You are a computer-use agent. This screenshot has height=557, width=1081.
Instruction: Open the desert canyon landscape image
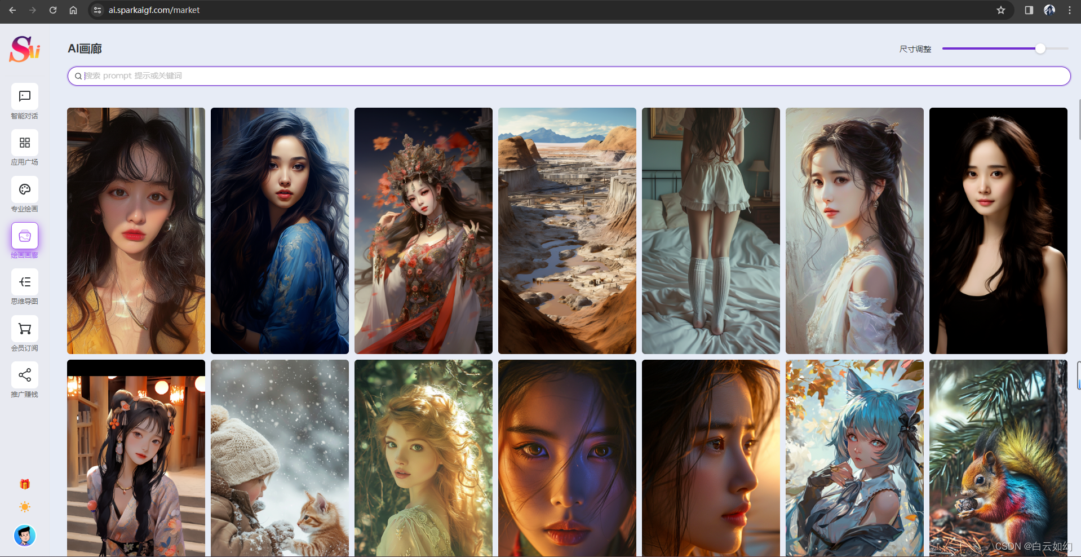(567, 231)
